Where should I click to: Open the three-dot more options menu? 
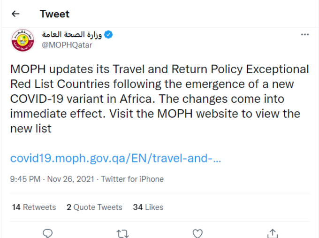coord(305,35)
